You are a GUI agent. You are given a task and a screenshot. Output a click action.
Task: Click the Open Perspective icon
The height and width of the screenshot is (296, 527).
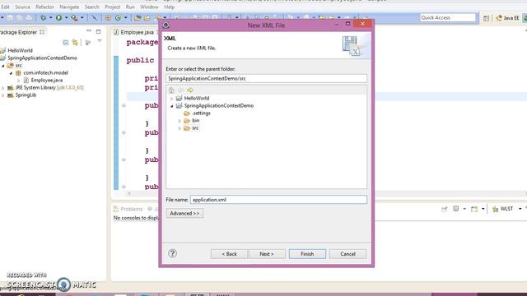[486, 18]
